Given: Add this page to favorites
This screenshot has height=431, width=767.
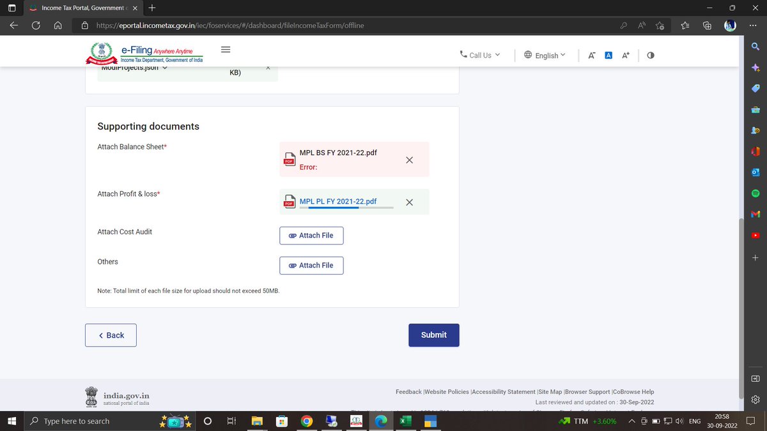Looking at the screenshot, I should click(x=660, y=26).
